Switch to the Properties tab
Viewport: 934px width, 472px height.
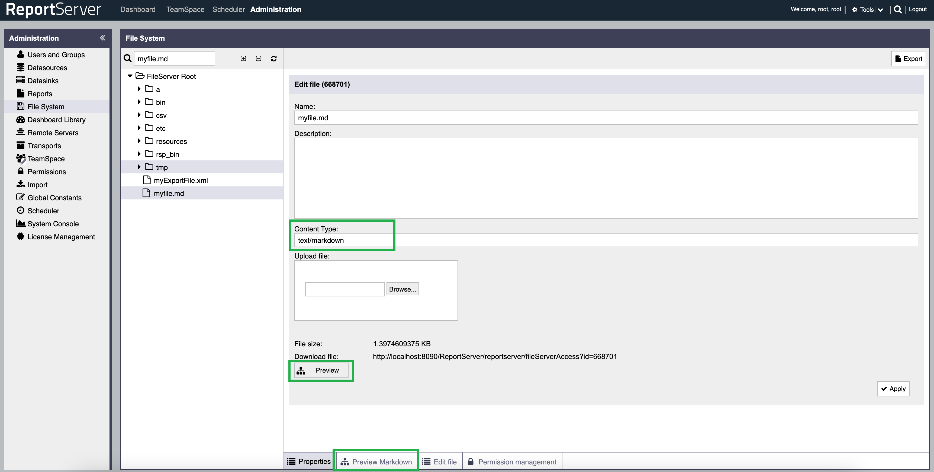(308, 461)
